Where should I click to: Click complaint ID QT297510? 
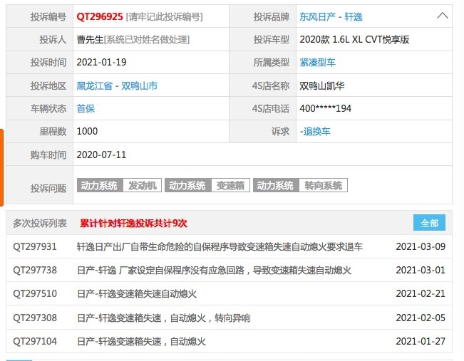coord(35,293)
